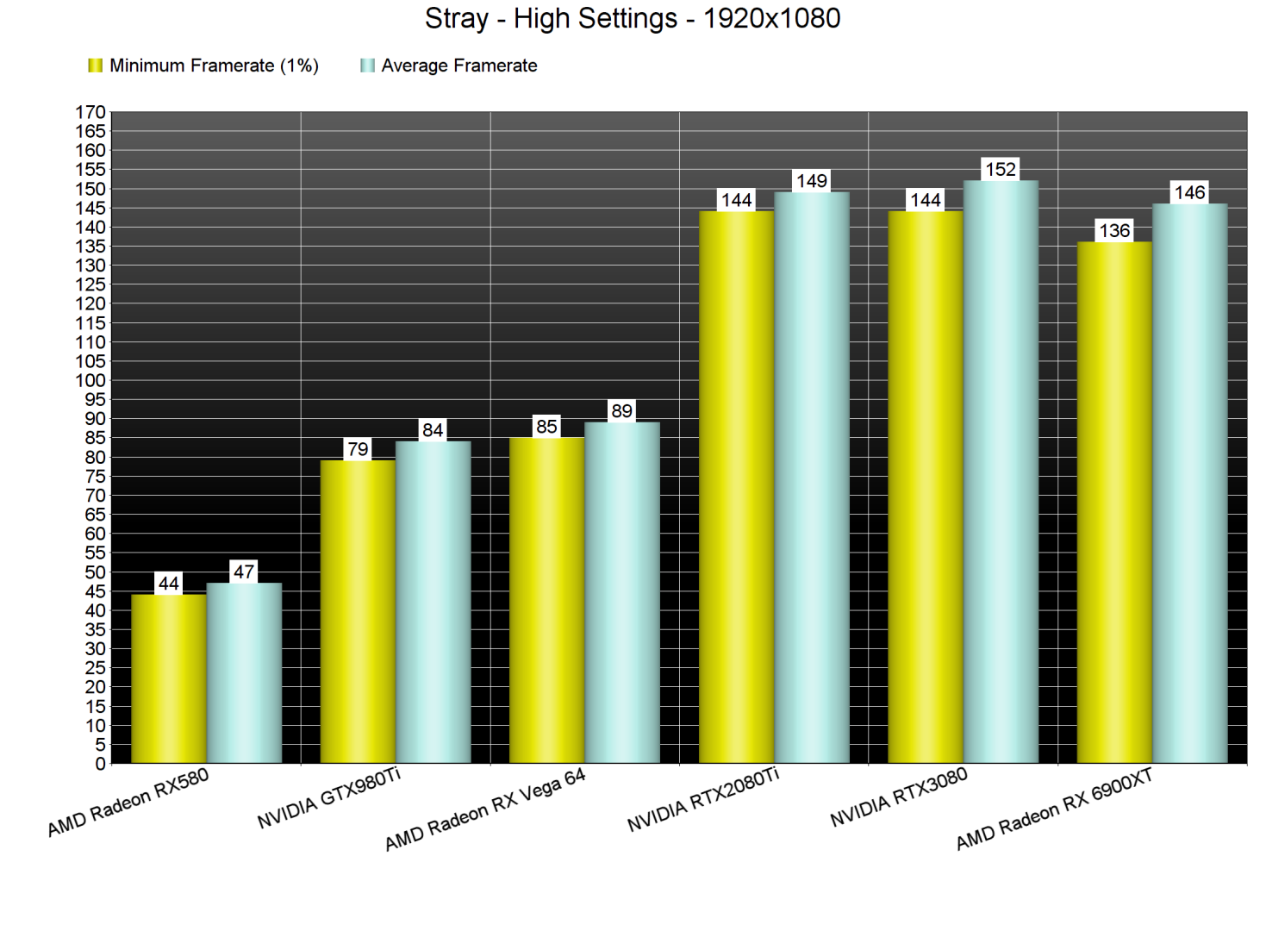Select the data label 89 on Vega 64
This screenshot has width=1266, height=931.
[x=621, y=411]
